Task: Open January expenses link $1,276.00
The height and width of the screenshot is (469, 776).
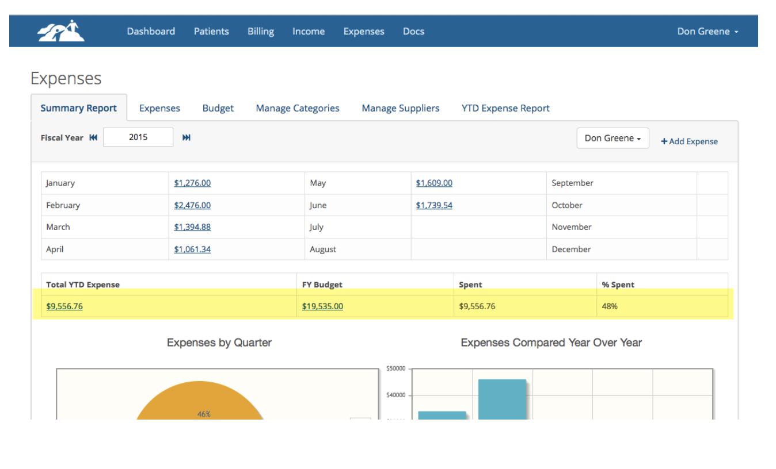Action: tap(192, 183)
